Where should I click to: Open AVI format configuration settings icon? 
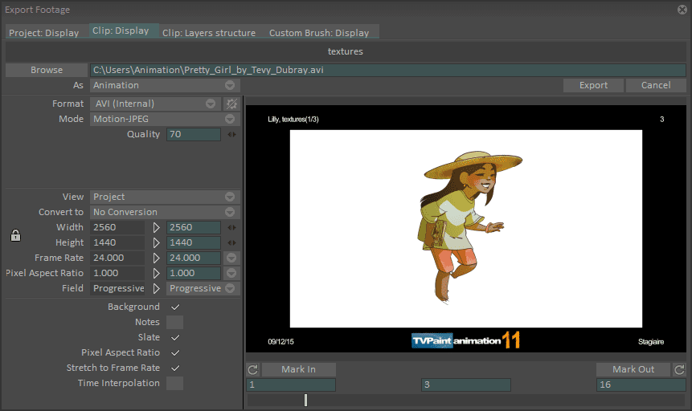[x=231, y=104]
